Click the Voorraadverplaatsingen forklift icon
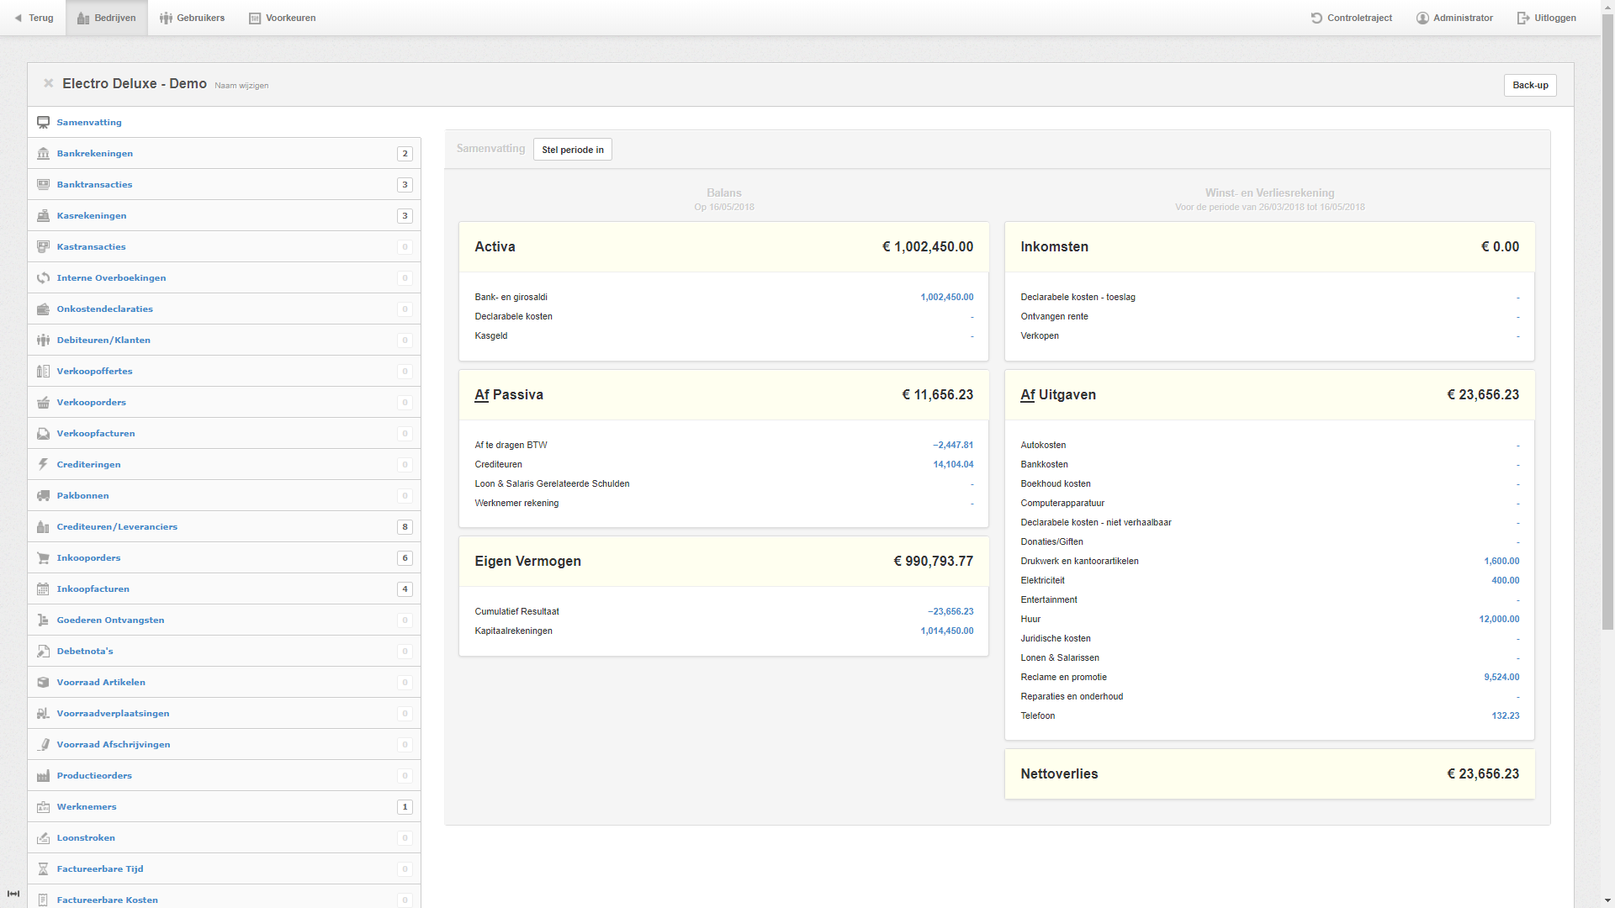1615x908 pixels. 43,714
